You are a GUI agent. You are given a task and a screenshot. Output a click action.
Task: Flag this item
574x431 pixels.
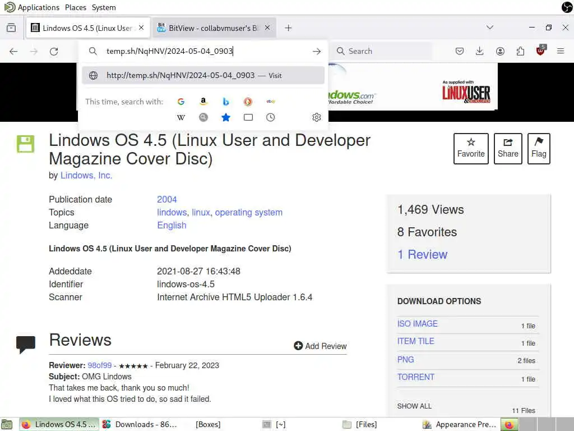[x=539, y=148]
